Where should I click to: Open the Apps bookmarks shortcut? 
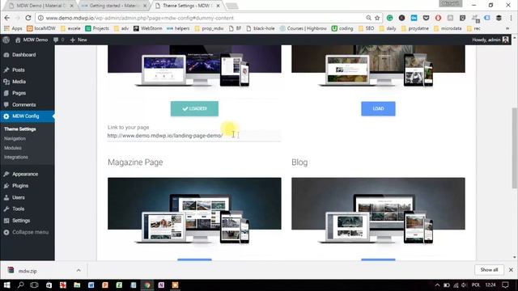click(13, 28)
